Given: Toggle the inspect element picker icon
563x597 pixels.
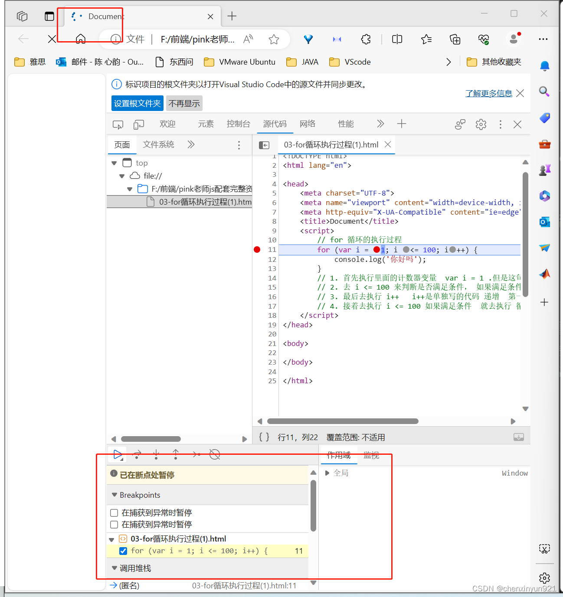Looking at the screenshot, I should tap(118, 125).
